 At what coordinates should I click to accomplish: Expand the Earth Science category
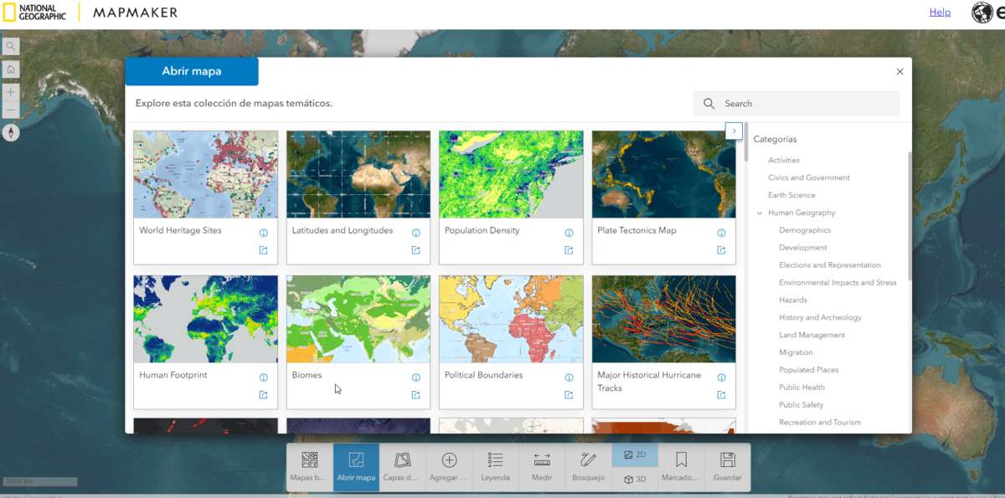click(x=794, y=194)
